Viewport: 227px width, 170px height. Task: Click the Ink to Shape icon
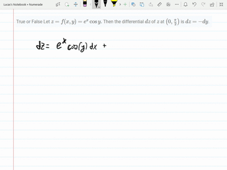142,4
